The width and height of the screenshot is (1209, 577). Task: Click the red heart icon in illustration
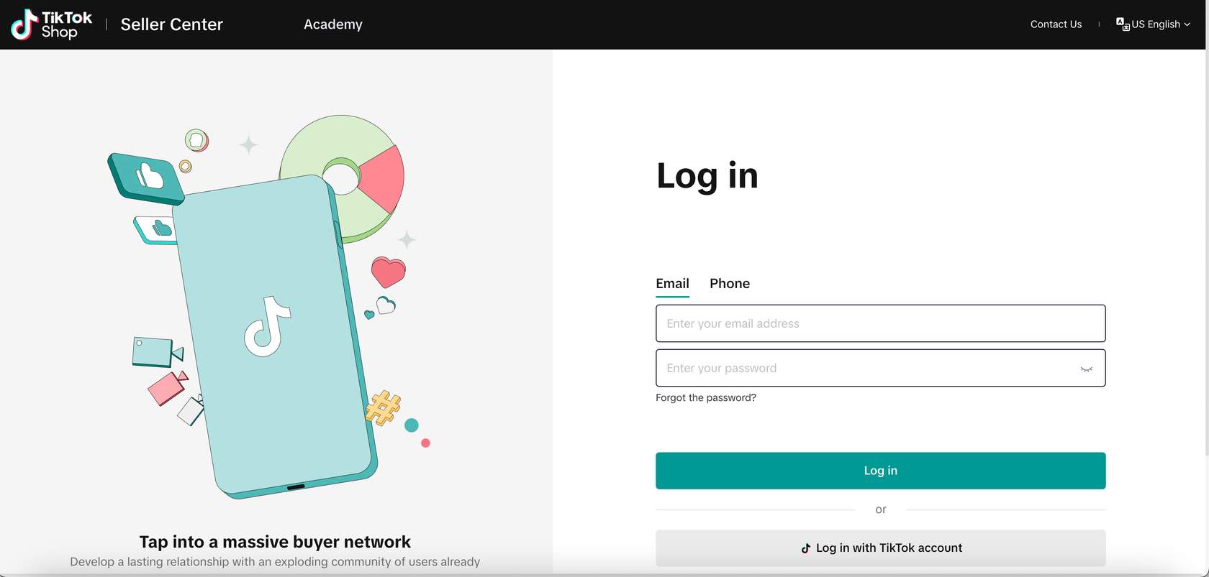click(389, 272)
